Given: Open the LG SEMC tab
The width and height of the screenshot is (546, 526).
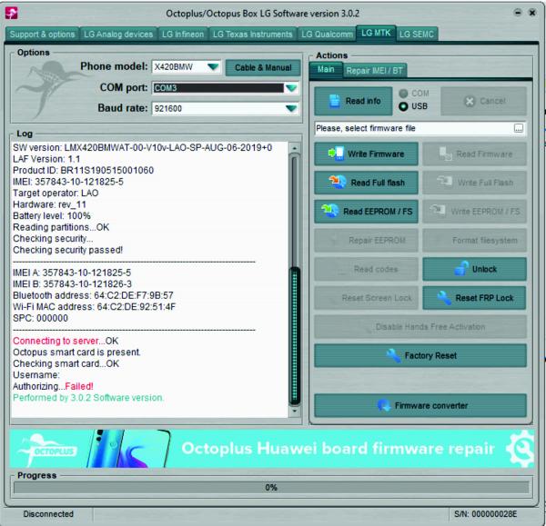Looking at the screenshot, I should pyautogui.click(x=417, y=35).
